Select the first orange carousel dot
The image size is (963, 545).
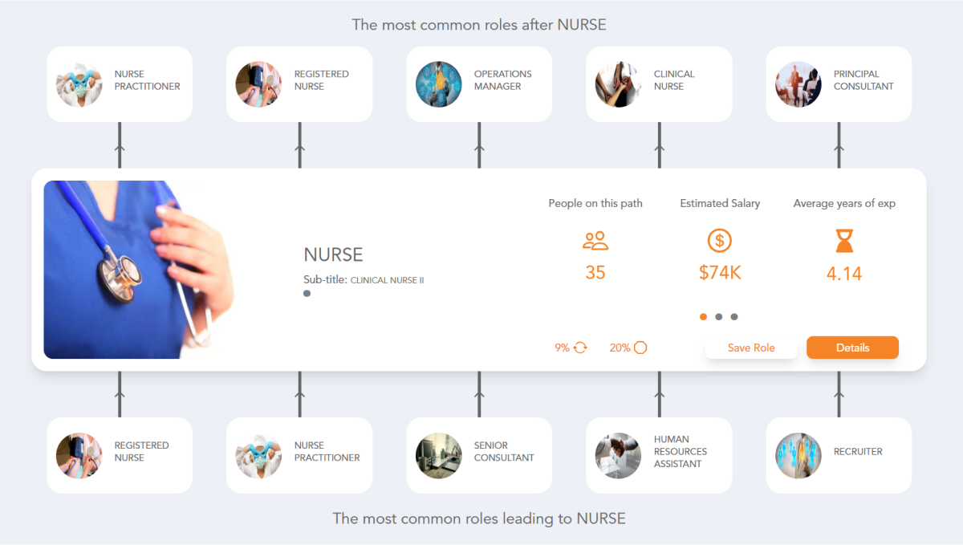[703, 317]
